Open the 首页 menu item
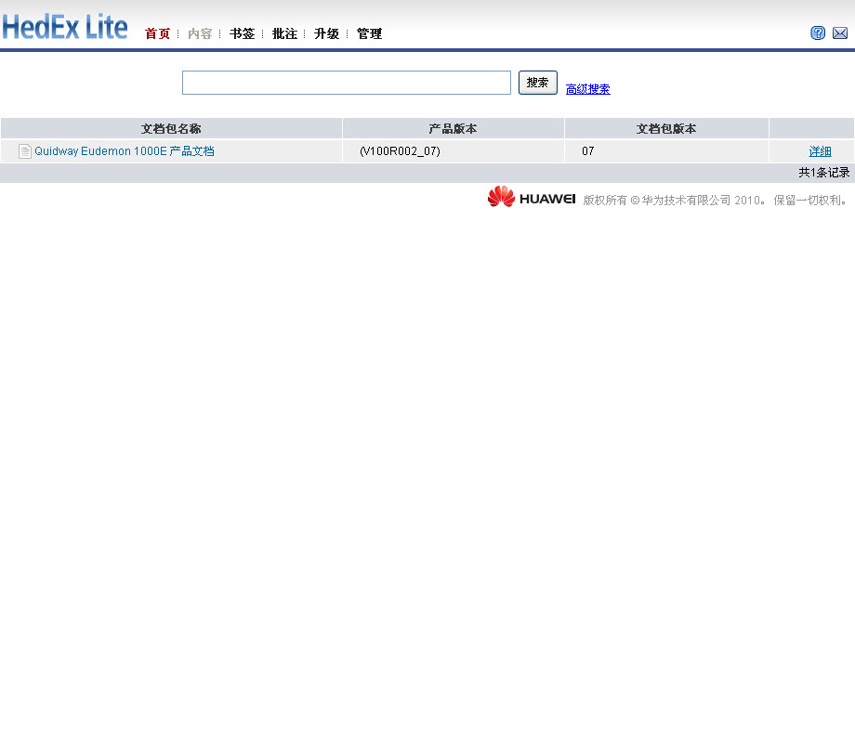This screenshot has height=741, width=855. click(x=157, y=33)
